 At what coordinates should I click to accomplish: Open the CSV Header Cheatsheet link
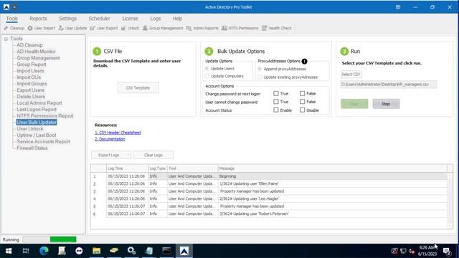click(x=118, y=133)
